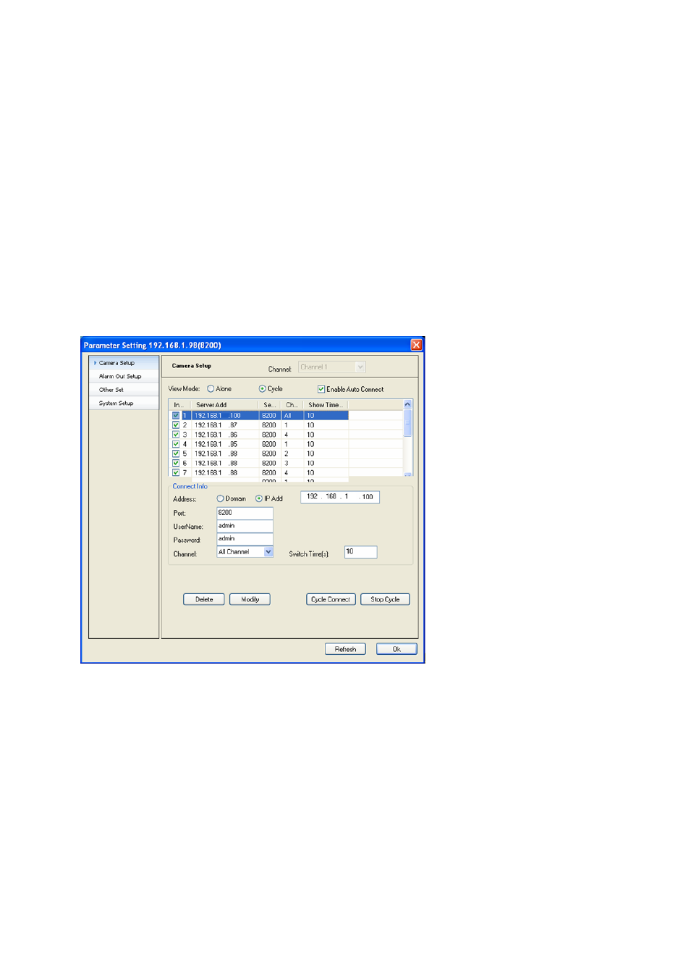Click the 'Ch..' column header

click(292, 405)
